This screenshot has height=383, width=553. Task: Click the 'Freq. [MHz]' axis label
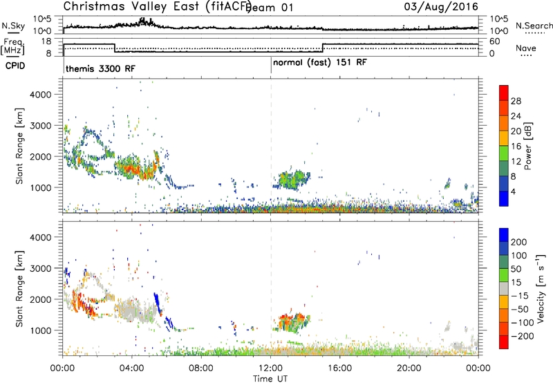point(13,46)
